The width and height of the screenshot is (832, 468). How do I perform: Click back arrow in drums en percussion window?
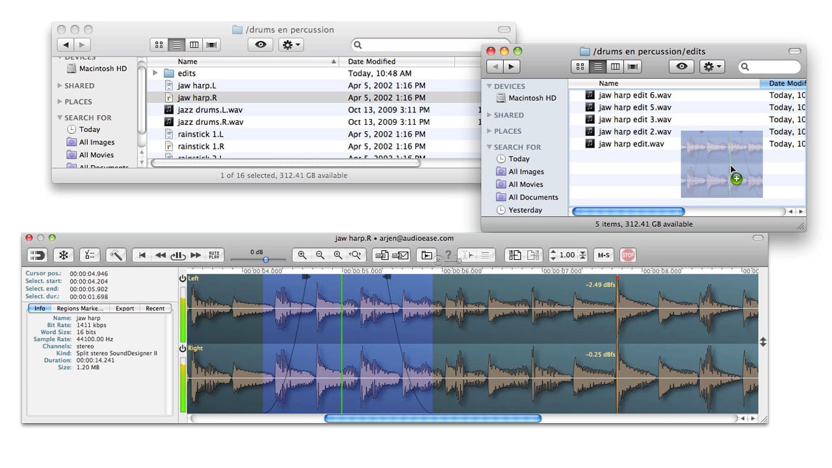66,45
